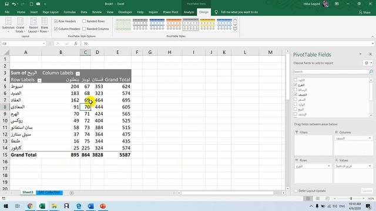Viewport: 376px width, 211px height.
Task: Click zoom in plus button
Action: tap(364, 199)
